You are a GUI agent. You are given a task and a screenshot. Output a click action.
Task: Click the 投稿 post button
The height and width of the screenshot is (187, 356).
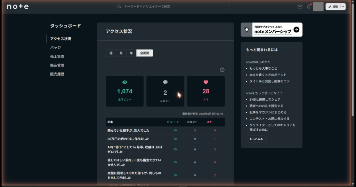pyautogui.click(x=333, y=7)
